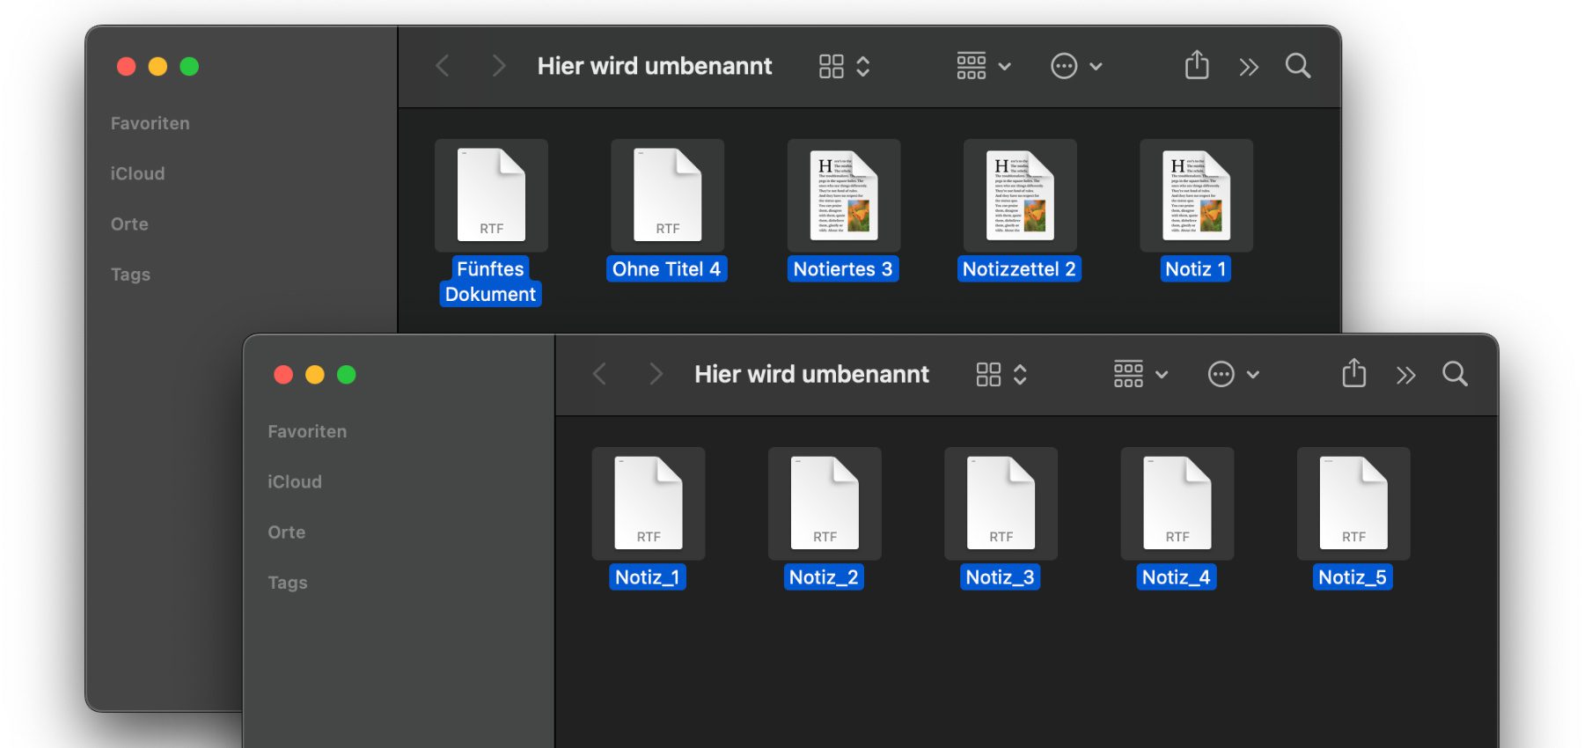Select iCloud in the front window's sidebar

pos(295,482)
